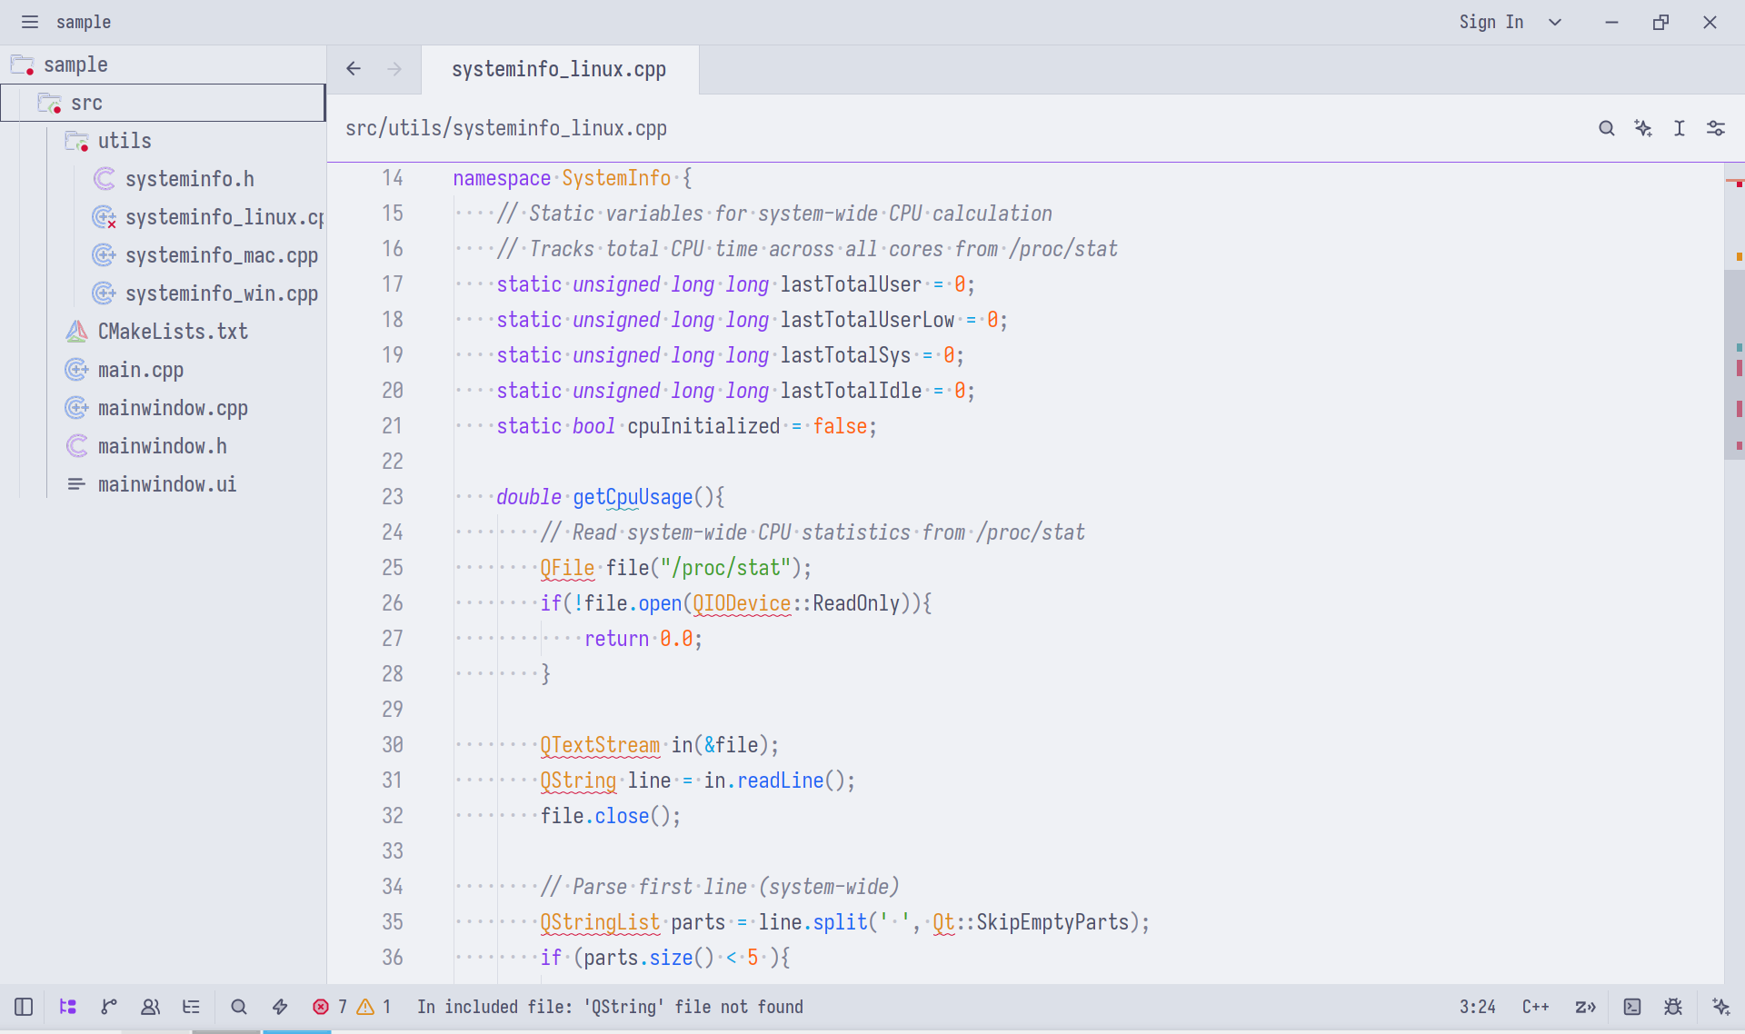Click cursor position 3:24
This screenshot has width=1745, height=1034.
point(1478,1007)
